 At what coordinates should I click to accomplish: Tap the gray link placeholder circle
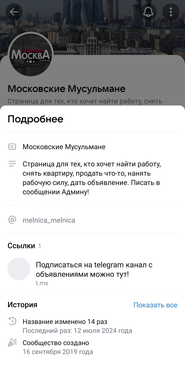[19, 269]
